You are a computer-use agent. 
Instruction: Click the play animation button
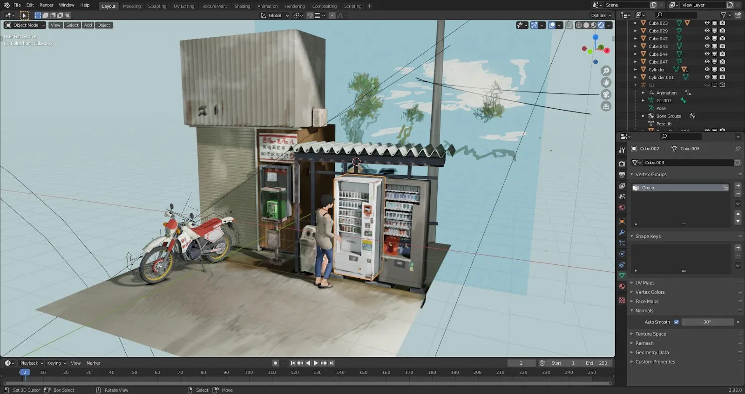click(x=316, y=363)
